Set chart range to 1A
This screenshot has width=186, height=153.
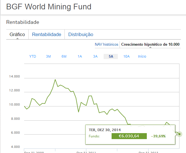coord(80,56)
